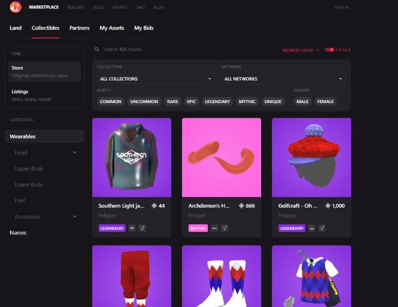The image size is (398, 307).
Task: Click the facial hair icon on Archdemon's card
Action: point(214,228)
